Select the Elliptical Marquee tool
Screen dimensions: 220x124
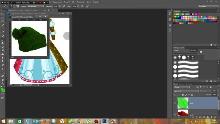coord(2,18)
